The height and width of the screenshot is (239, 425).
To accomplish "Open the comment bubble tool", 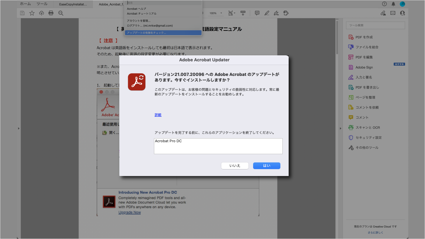I will click(257, 13).
